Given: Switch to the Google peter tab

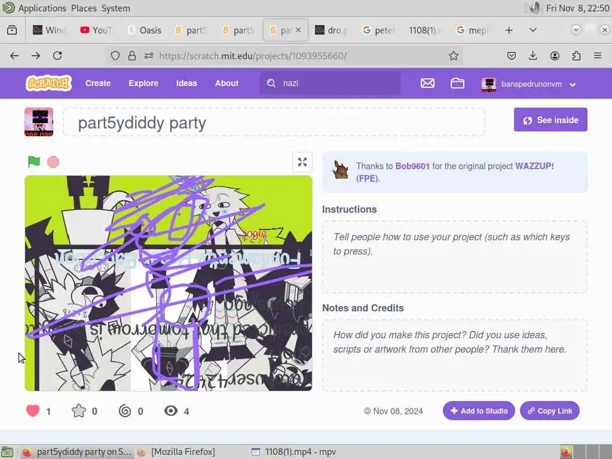Looking at the screenshot, I should (379, 30).
